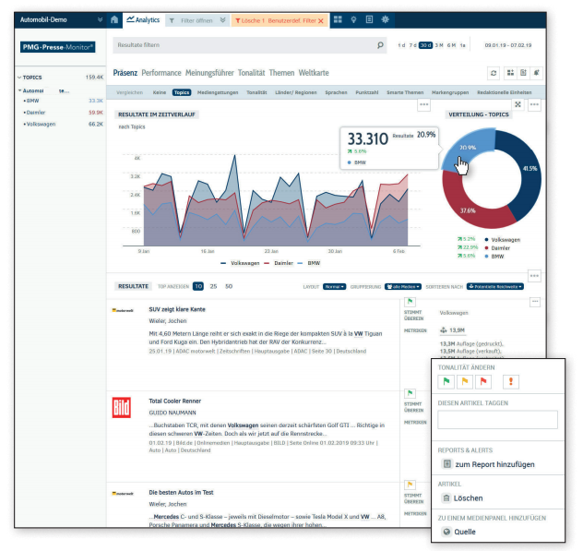Click the pin icon at far right
The image size is (583, 551).
(536, 73)
